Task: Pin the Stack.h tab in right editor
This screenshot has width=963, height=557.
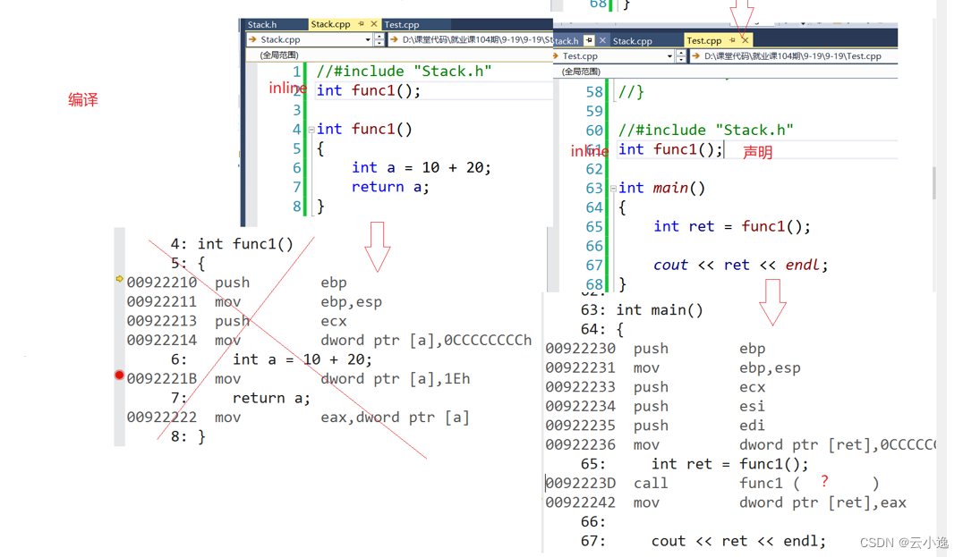Action: click(589, 40)
